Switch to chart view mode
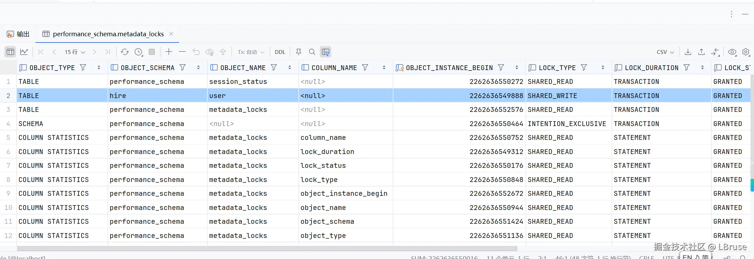Screen dimensions: 754x259 click(x=24, y=52)
